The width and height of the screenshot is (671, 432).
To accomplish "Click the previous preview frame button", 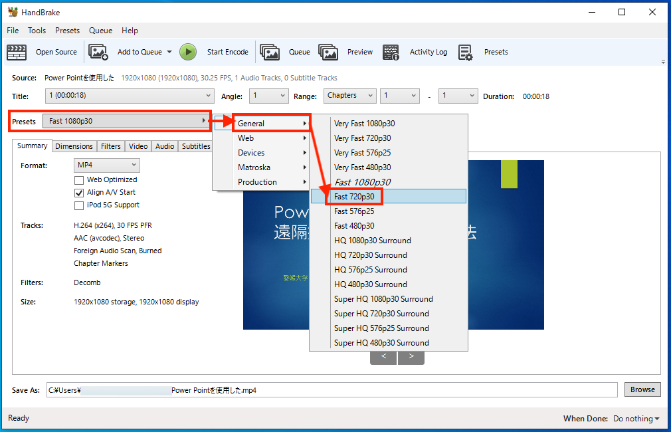I will pyautogui.click(x=383, y=357).
